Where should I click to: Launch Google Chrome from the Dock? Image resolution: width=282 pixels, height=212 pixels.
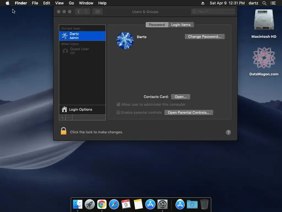[102, 205]
